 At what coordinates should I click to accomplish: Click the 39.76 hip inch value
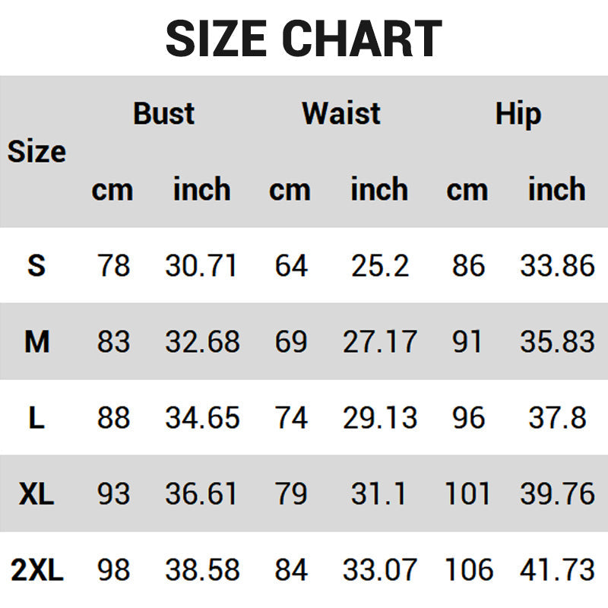tap(557, 494)
